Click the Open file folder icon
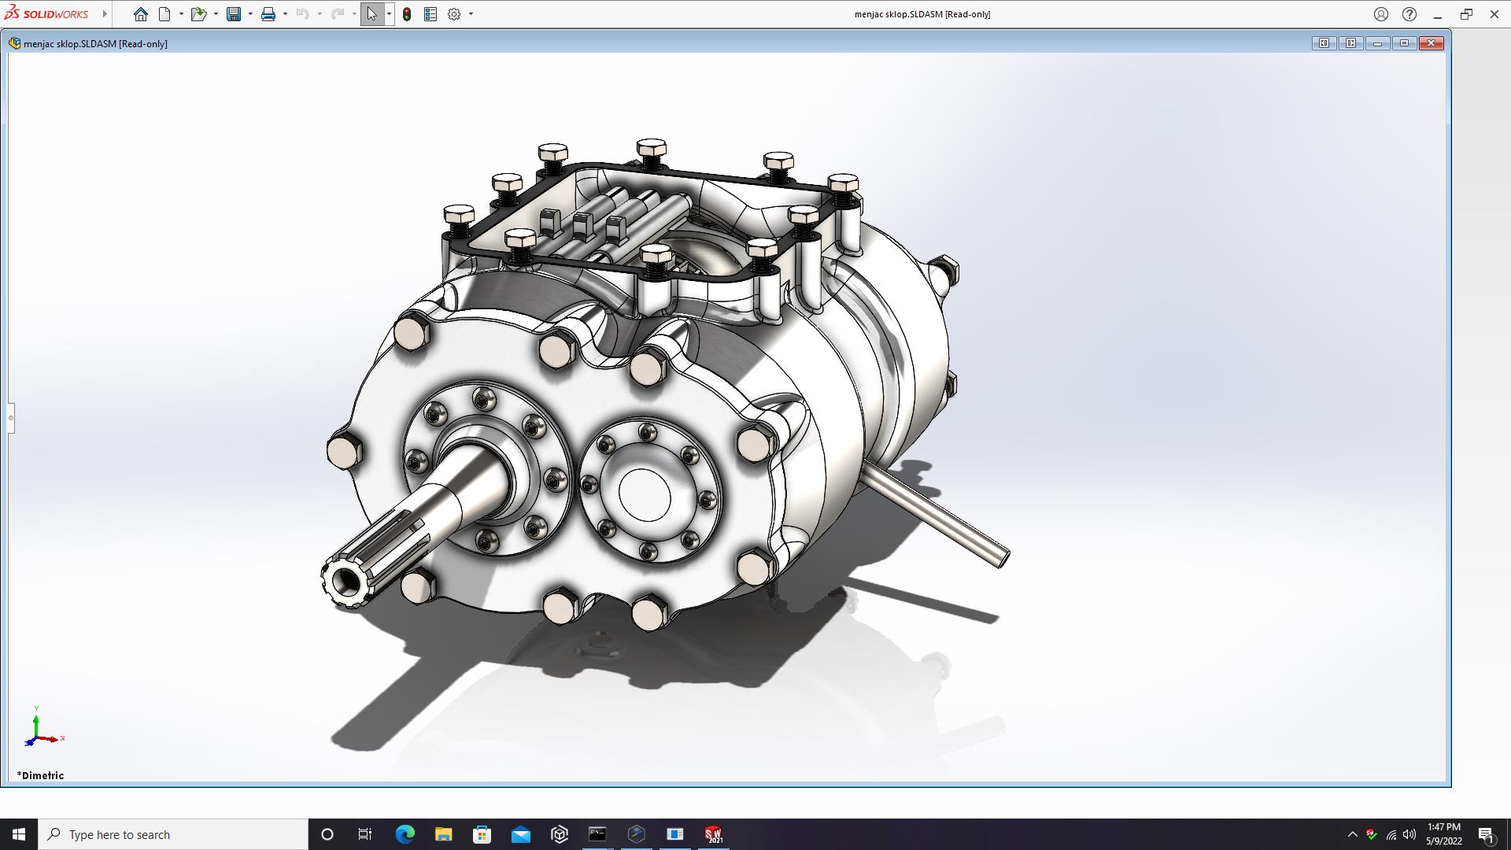1511x850 pixels. tap(198, 14)
